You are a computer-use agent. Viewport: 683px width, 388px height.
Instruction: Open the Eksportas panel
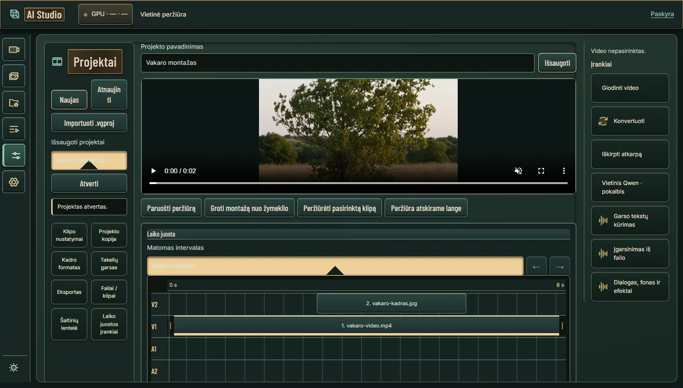69,292
